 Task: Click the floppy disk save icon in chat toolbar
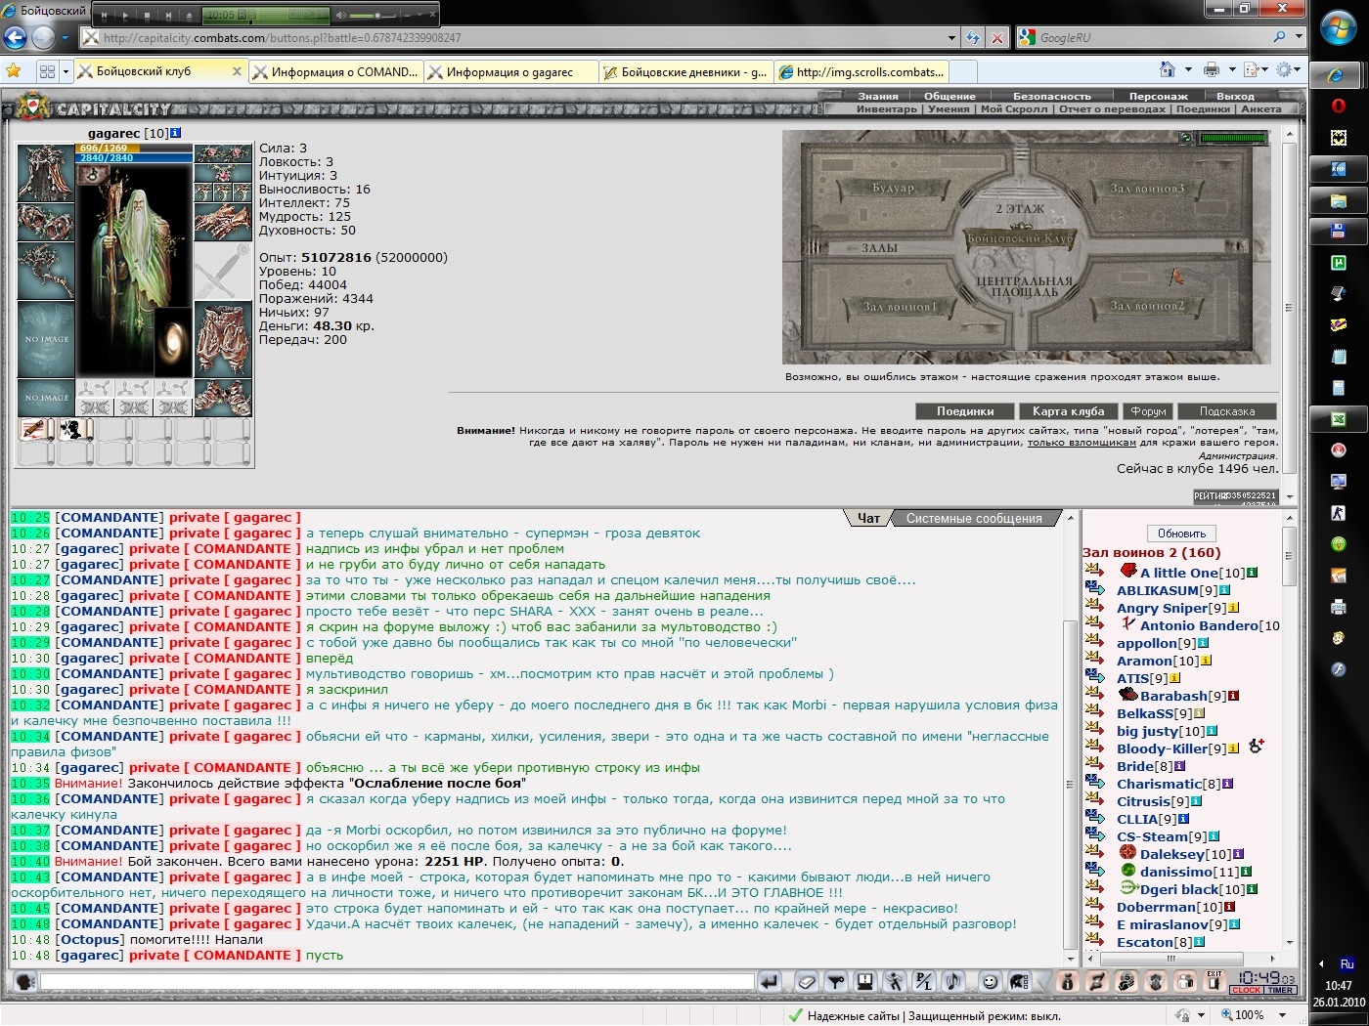click(x=864, y=981)
